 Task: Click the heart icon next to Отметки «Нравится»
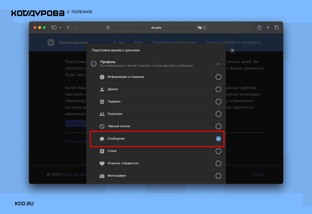pyautogui.click(x=102, y=164)
